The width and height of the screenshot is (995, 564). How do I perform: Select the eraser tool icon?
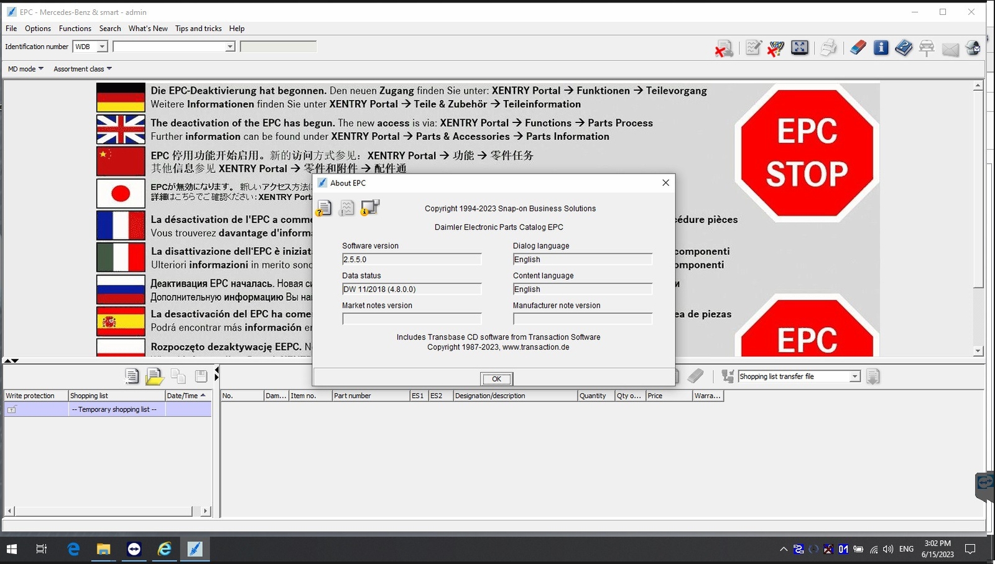click(x=858, y=47)
